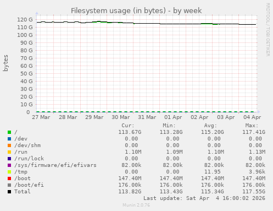Click the 04 Apr x-axis label
The height and width of the screenshot is (211, 273).
click(252, 117)
